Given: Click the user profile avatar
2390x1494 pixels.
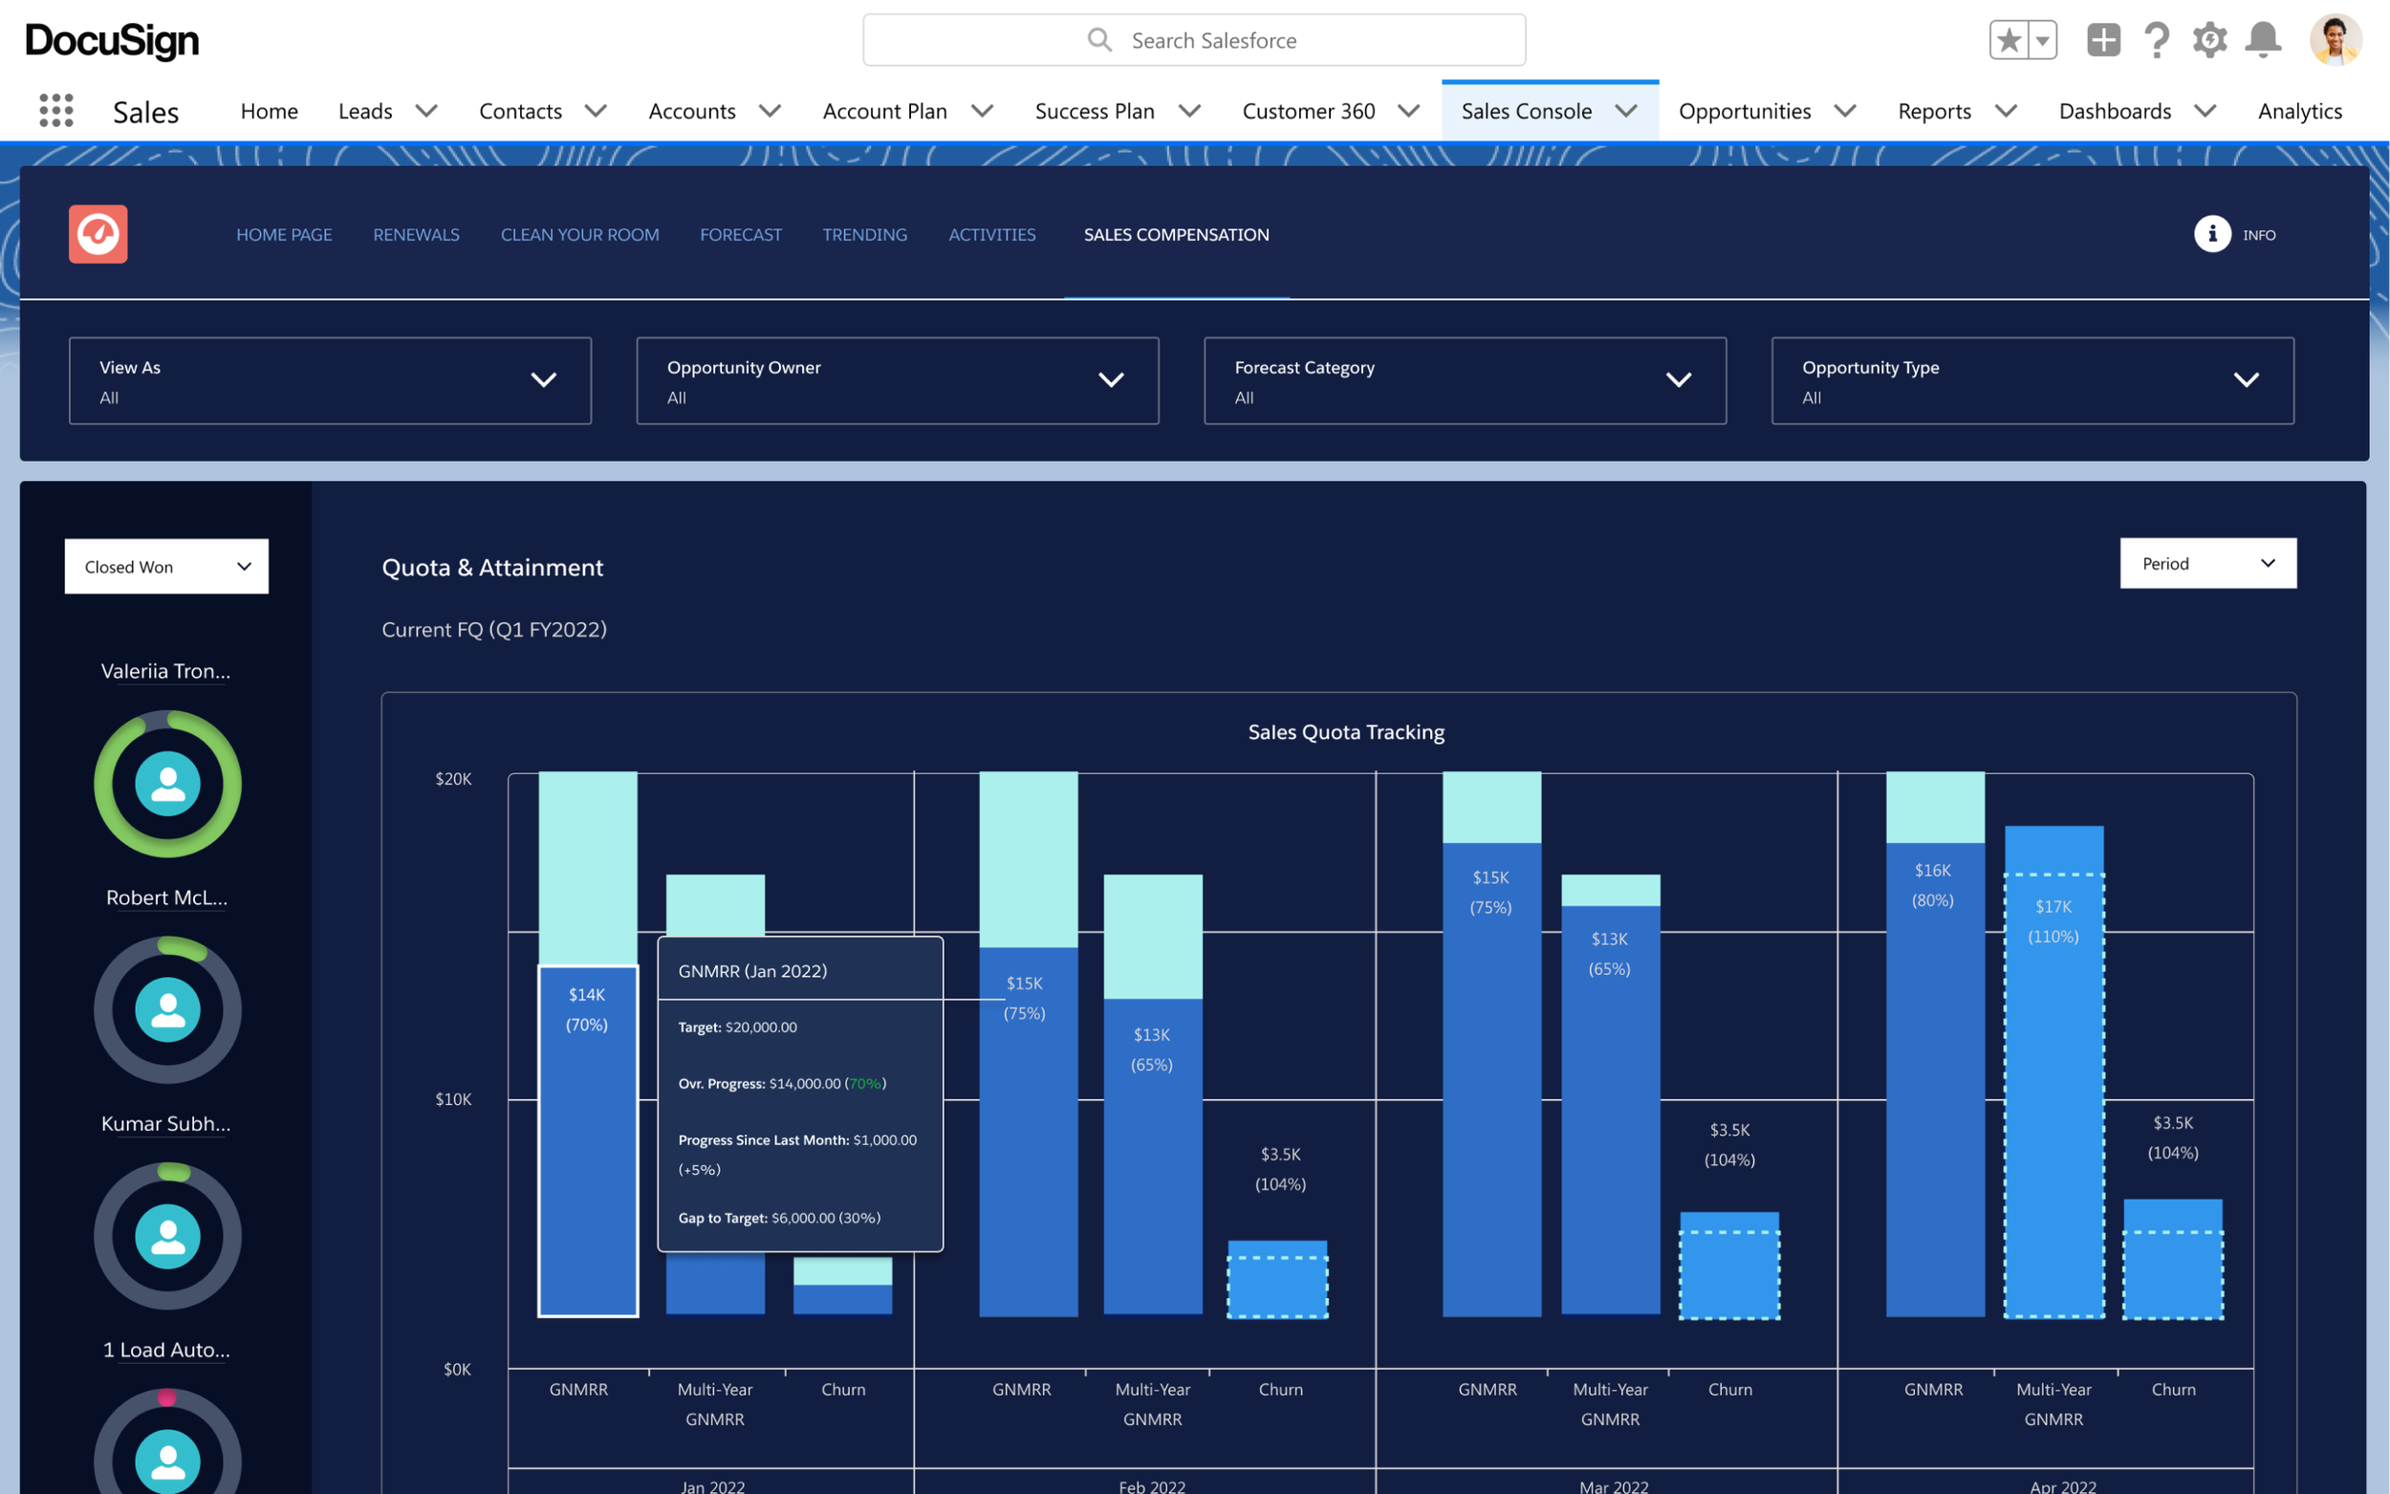Looking at the screenshot, I should 2335,40.
